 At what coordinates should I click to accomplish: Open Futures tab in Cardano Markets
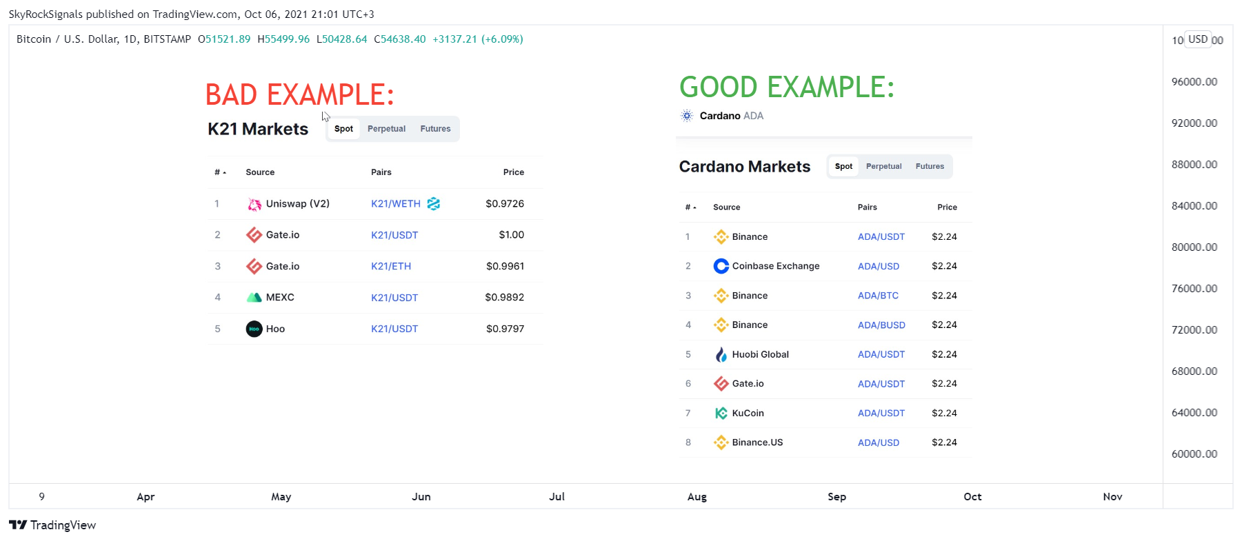tap(930, 167)
